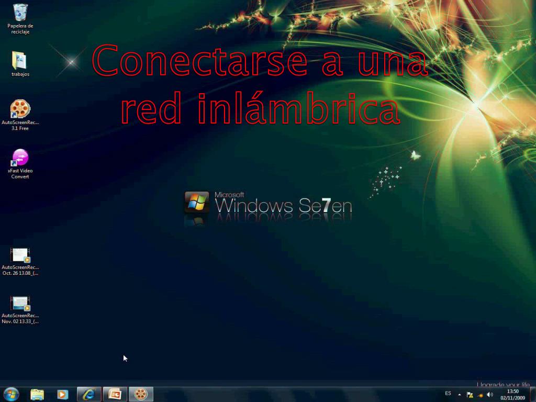Click the Show desktop button
Viewport: 536px width, 402px height.
(533, 395)
